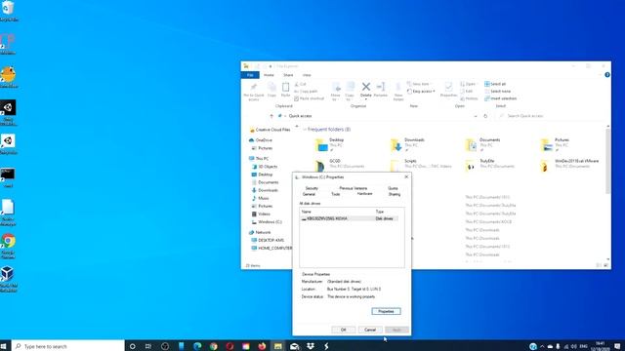625x351 pixels.
Task: Open the File tab in File Explorer
Action: (250, 75)
